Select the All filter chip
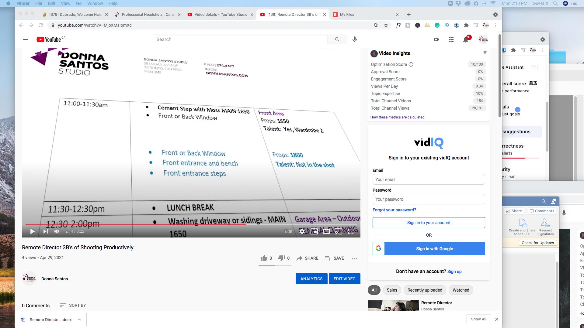This screenshot has height=328, width=584. [374, 290]
